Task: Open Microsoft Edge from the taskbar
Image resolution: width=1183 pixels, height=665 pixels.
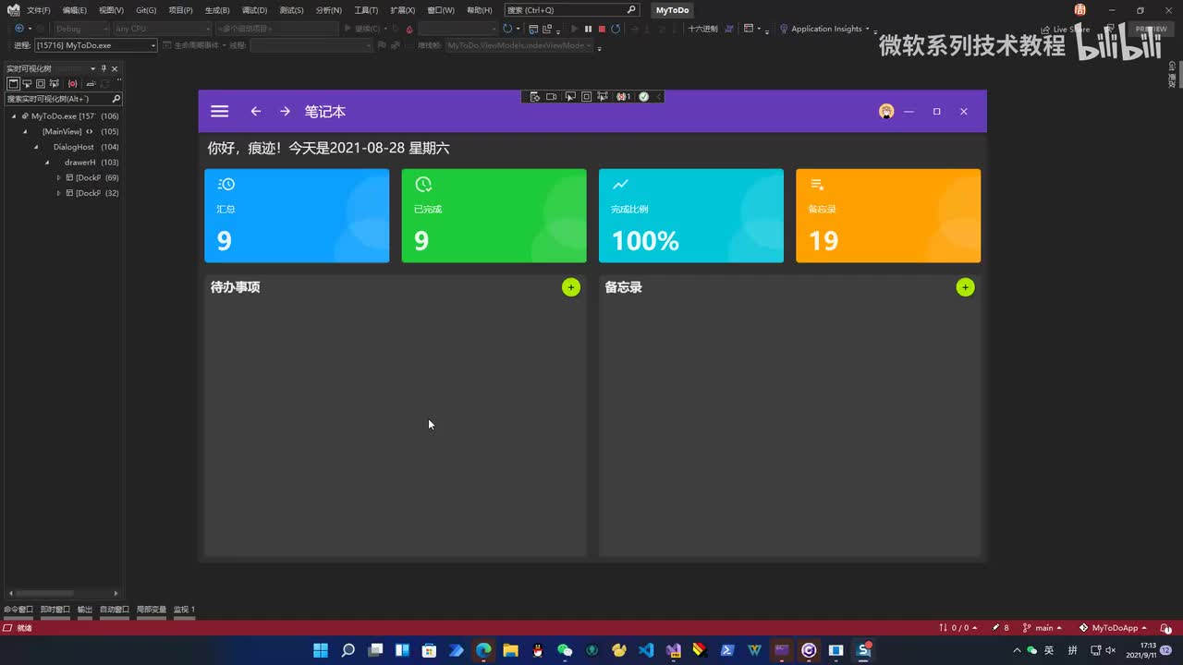Action: (x=483, y=650)
